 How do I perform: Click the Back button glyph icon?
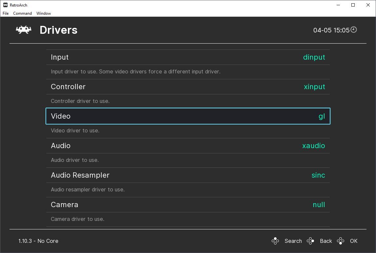point(310,241)
